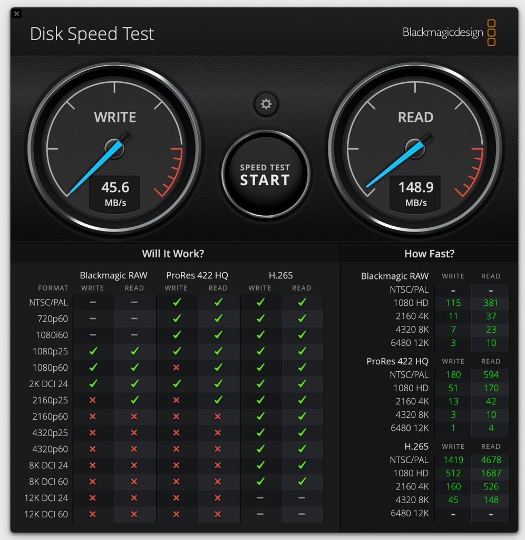Click the 37 read value for Blackmagic RAW 2160 4K
Viewport: 525px width, 540px height.
pyautogui.click(x=491, y=316)
